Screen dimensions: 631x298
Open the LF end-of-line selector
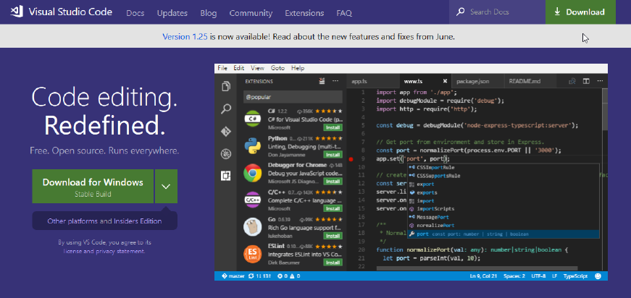tap(554, 276)
